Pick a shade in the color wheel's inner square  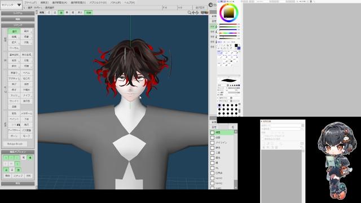coord(228,12)
